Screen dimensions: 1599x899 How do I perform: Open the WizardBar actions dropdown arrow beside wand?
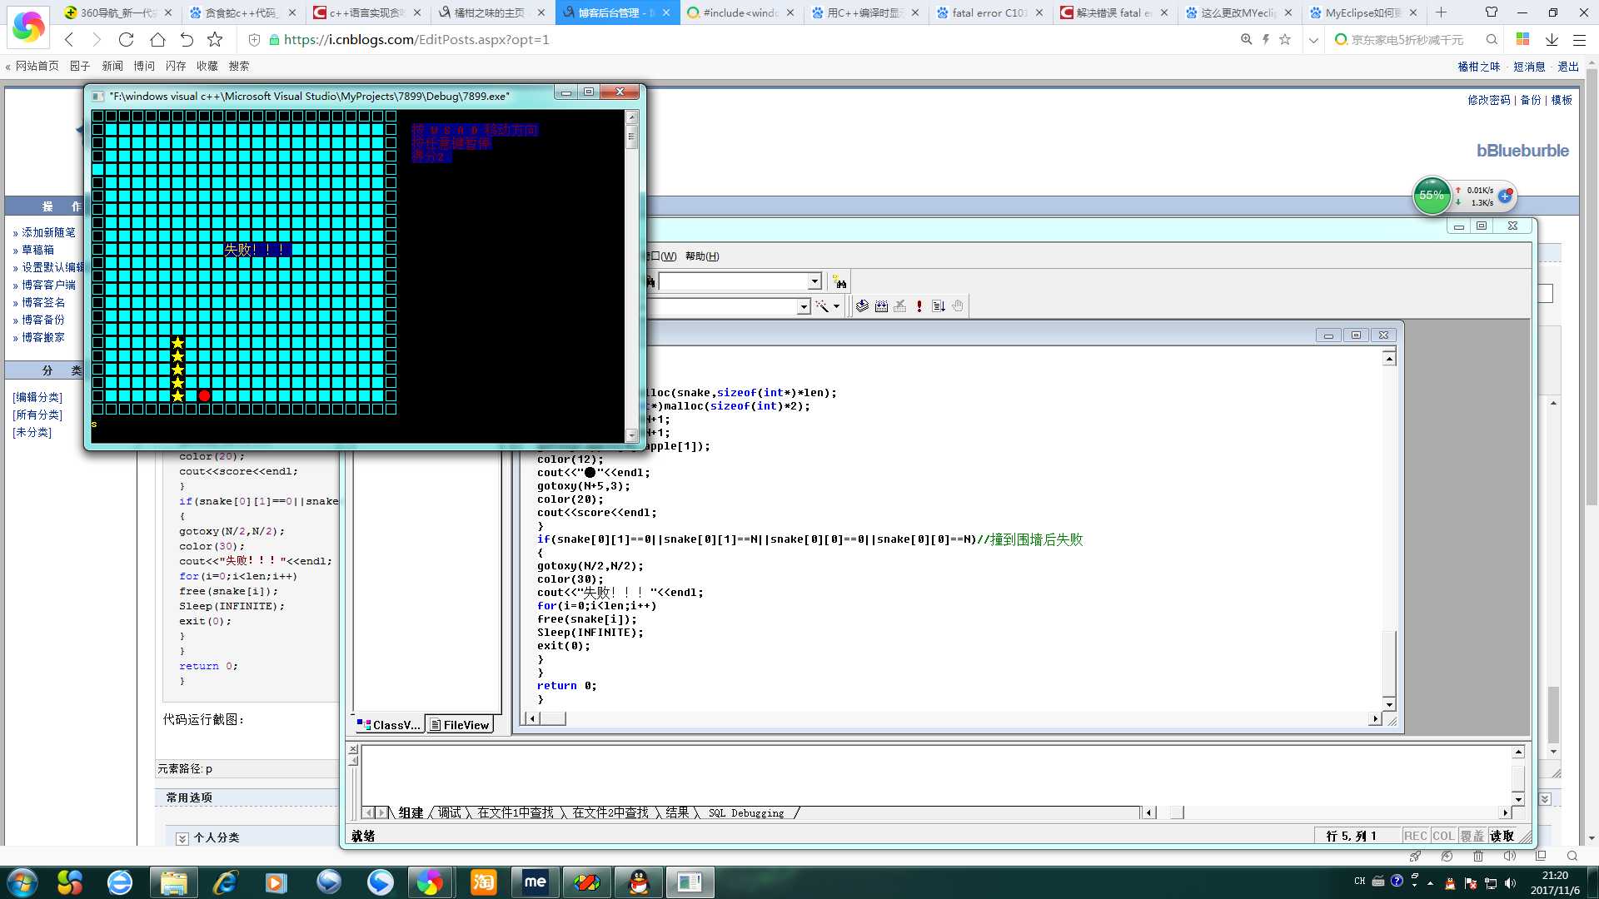(x=837, y=306)
